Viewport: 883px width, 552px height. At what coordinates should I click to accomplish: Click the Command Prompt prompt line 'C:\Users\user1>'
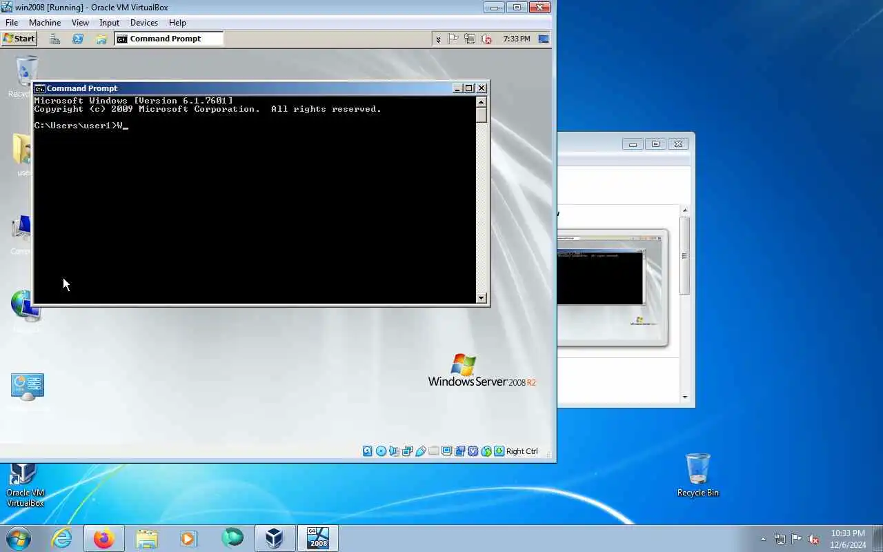pyautogui.click(x=75, y=126)
